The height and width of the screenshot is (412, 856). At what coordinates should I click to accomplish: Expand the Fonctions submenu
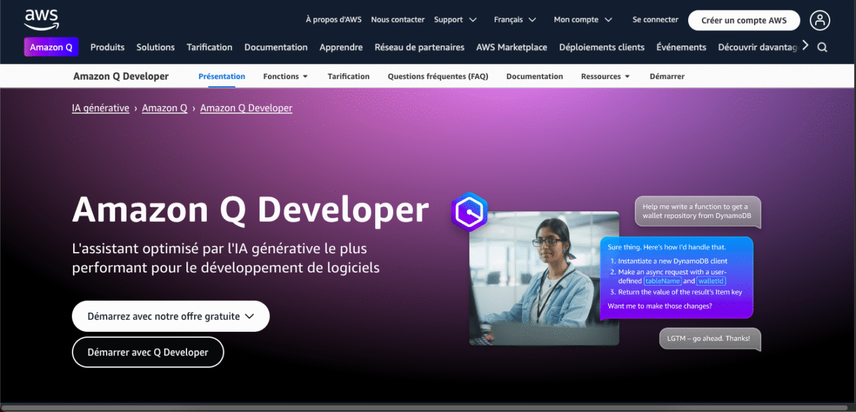point(286,76)
